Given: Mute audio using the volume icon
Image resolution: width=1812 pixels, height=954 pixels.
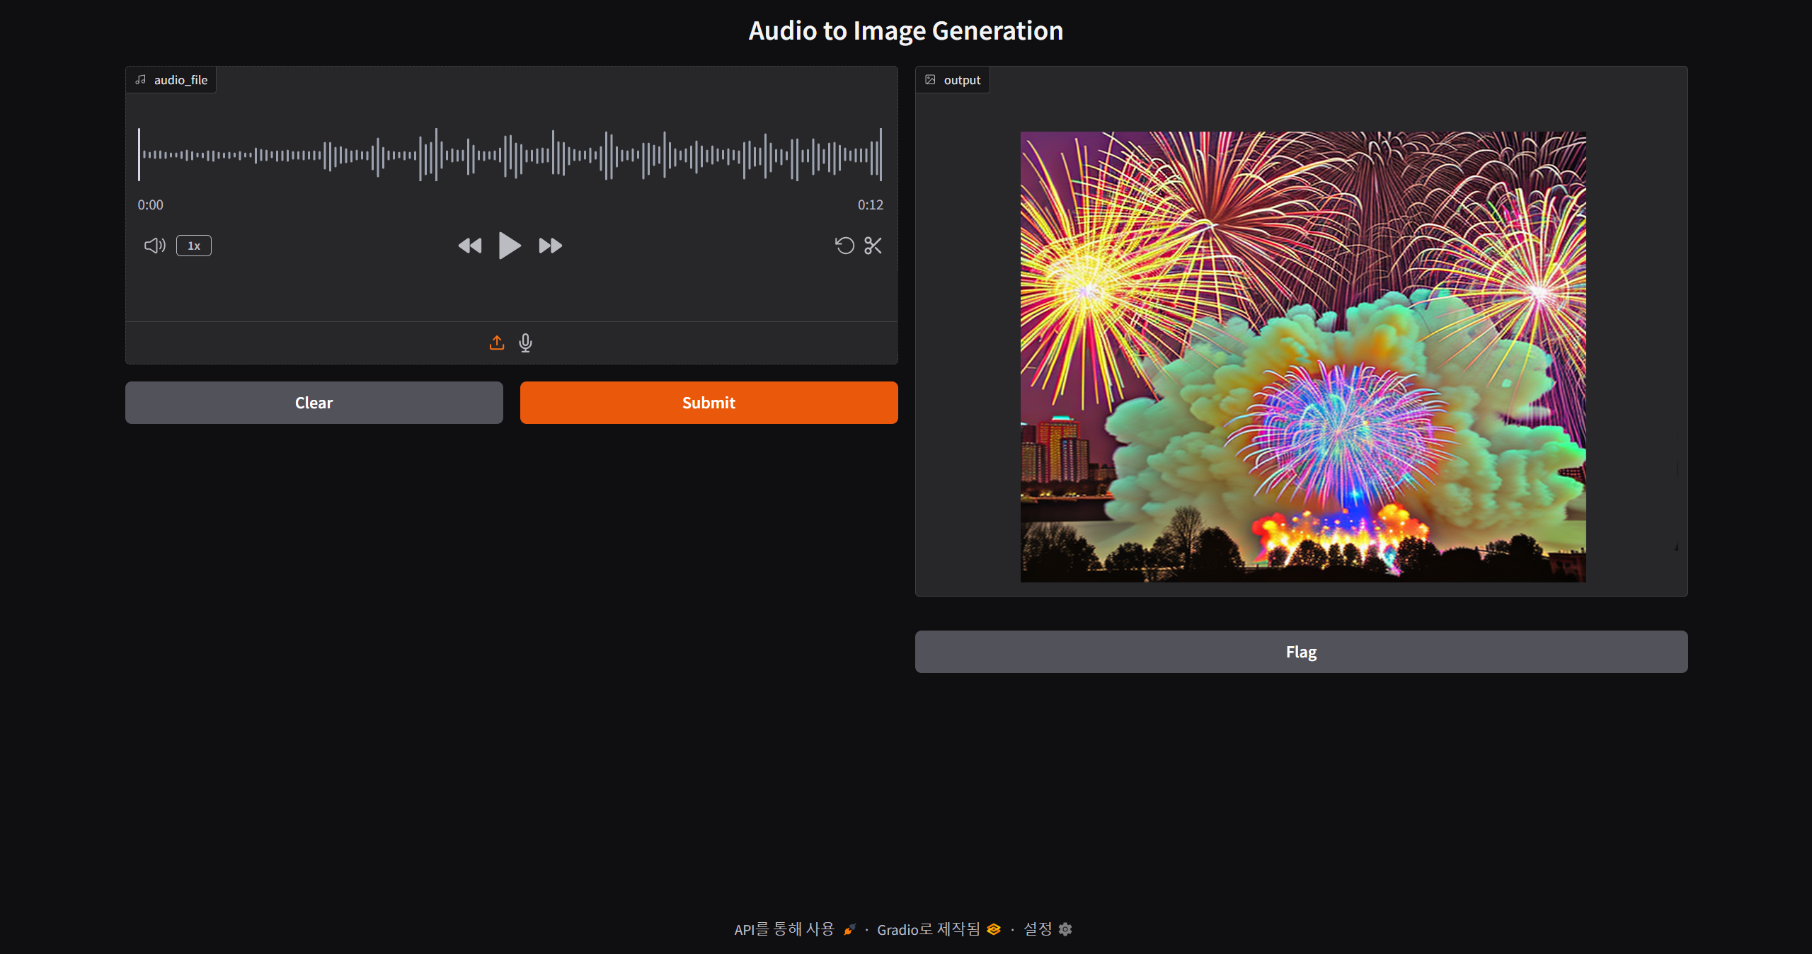Looking at the screenshot, I should coord(154,246).
